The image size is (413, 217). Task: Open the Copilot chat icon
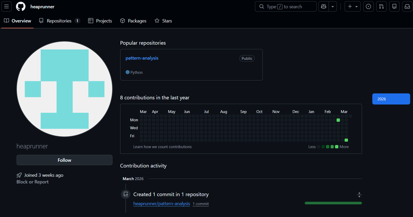pos(324,6)
